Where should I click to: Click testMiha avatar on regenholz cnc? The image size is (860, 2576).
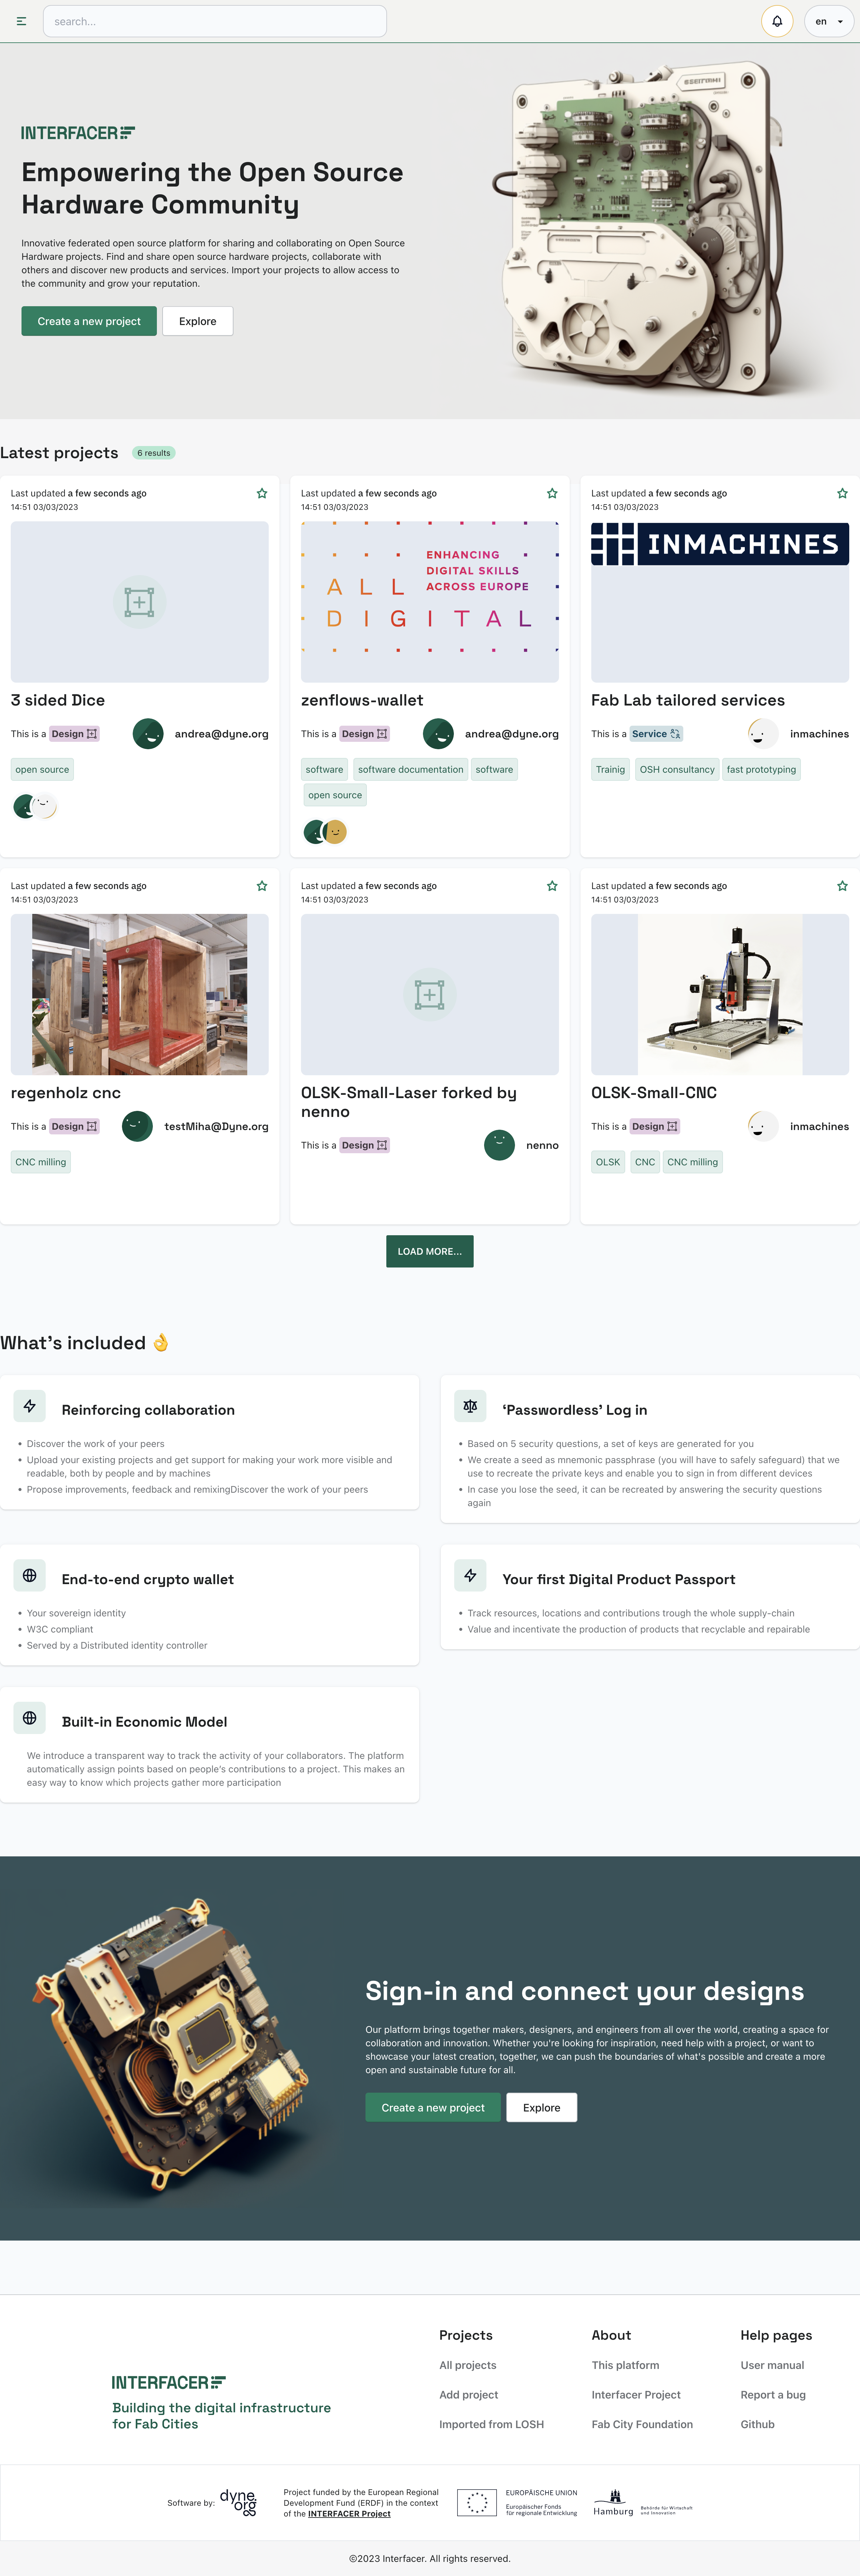pyautogui.click(x=137, y=1126)
